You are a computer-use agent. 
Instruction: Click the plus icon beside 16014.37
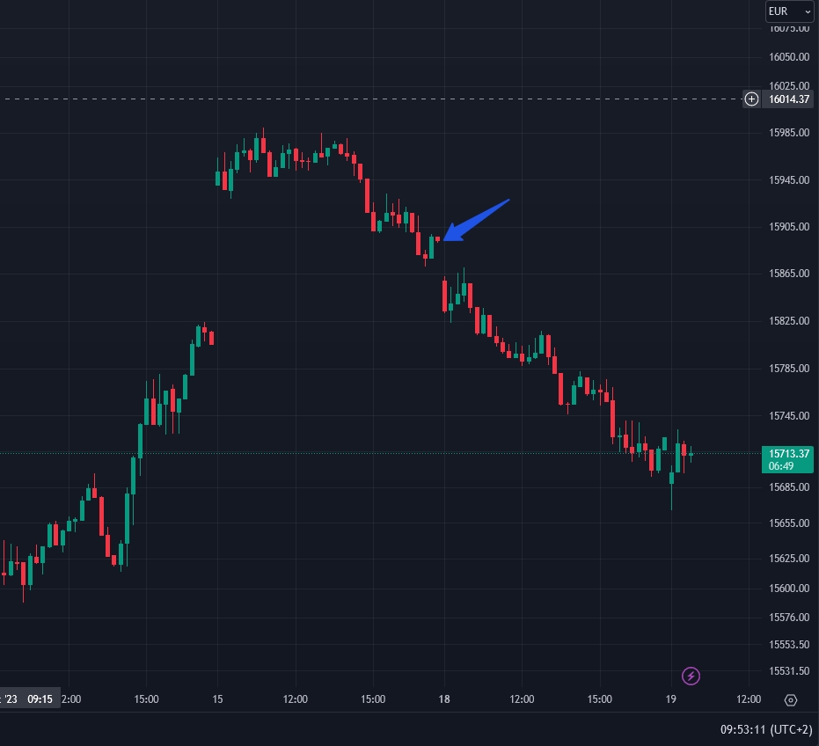tap(751, 99)
